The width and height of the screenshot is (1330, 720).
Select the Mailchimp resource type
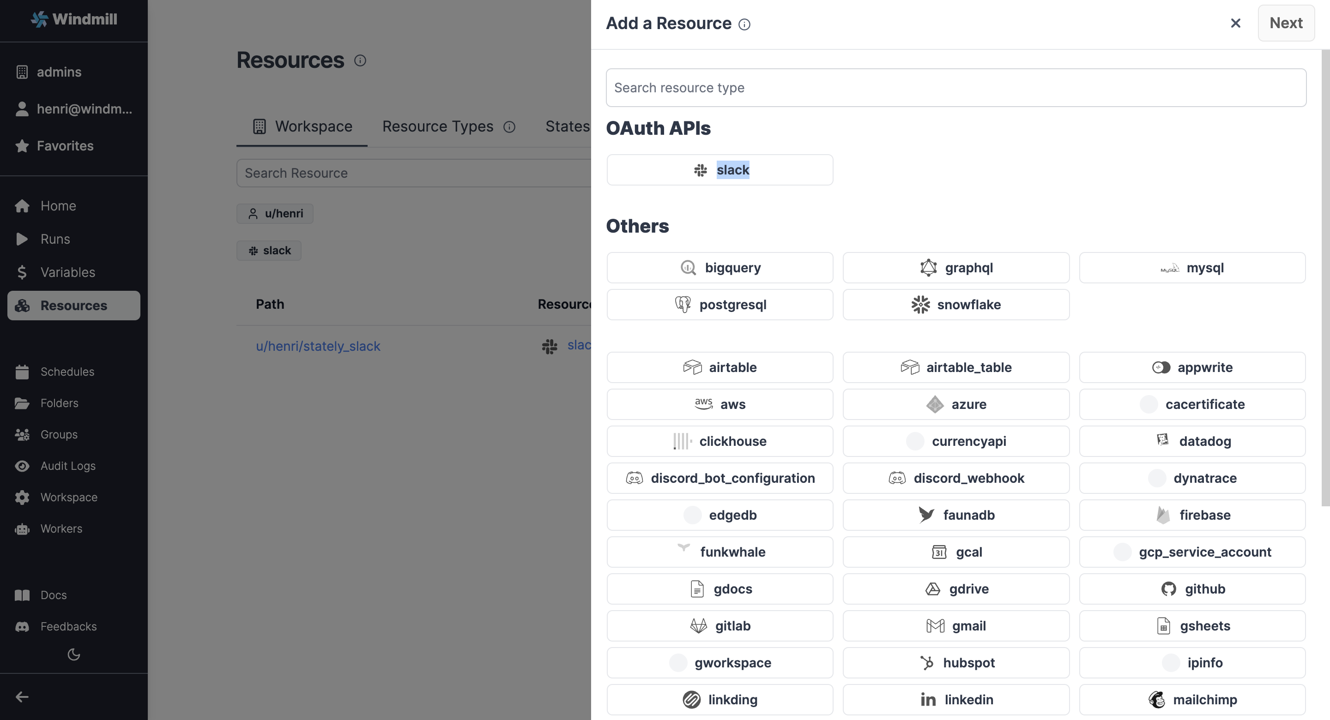1193,699
